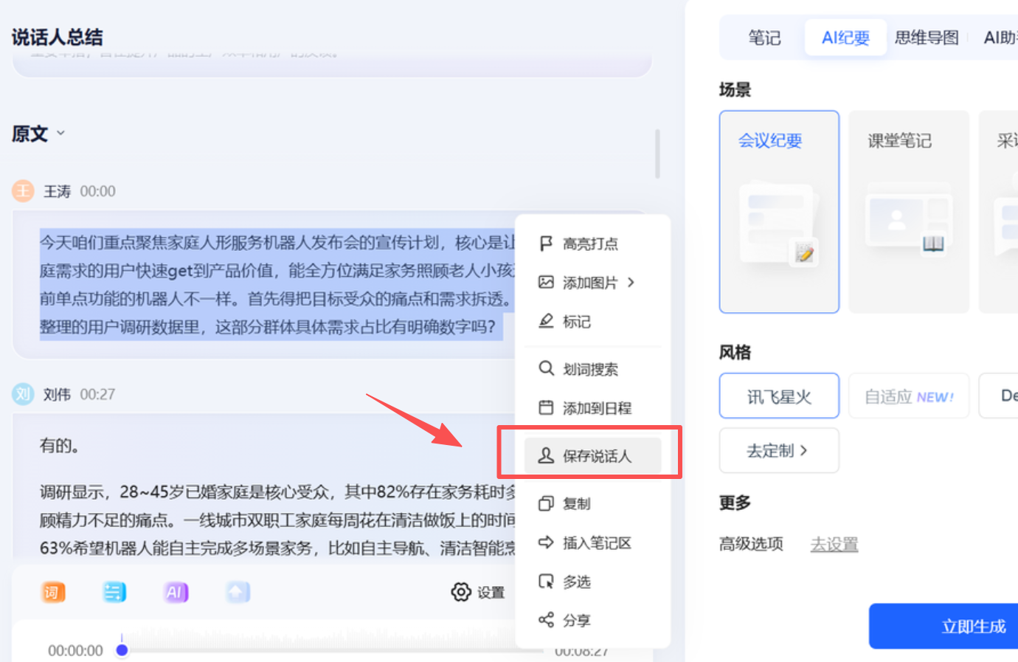
Task: Collapse the 原文 section chevron
Action: point(61,134)
